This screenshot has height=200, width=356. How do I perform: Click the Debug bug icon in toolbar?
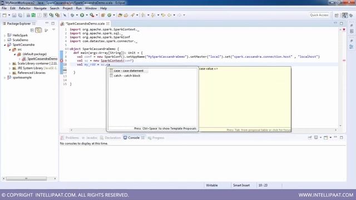72,15
